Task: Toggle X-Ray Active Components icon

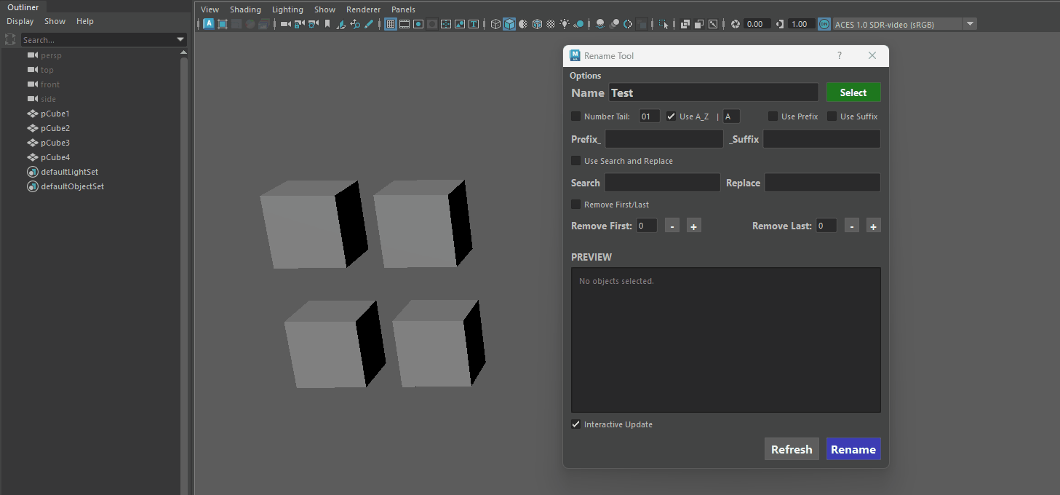Action: click(699, 24)
